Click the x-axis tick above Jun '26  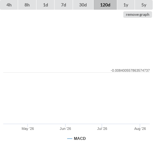[x=65, y=125]
